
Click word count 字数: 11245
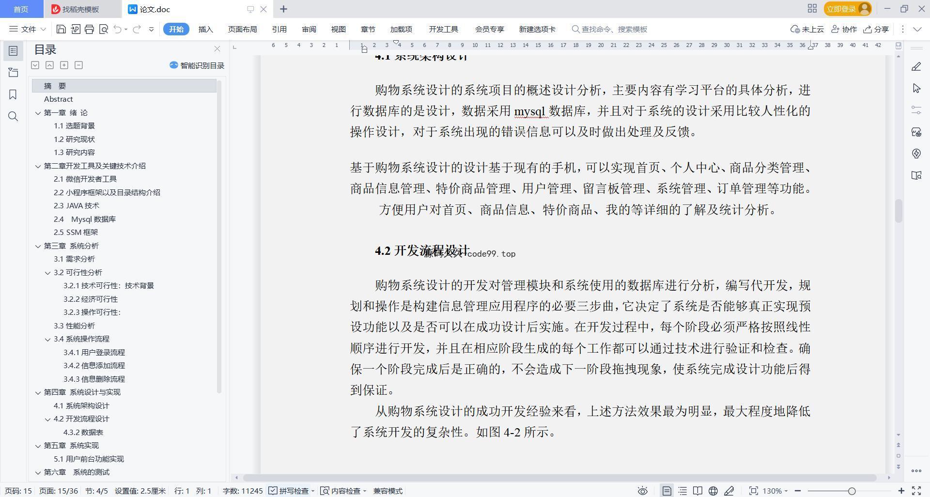[x=243, y=491]
